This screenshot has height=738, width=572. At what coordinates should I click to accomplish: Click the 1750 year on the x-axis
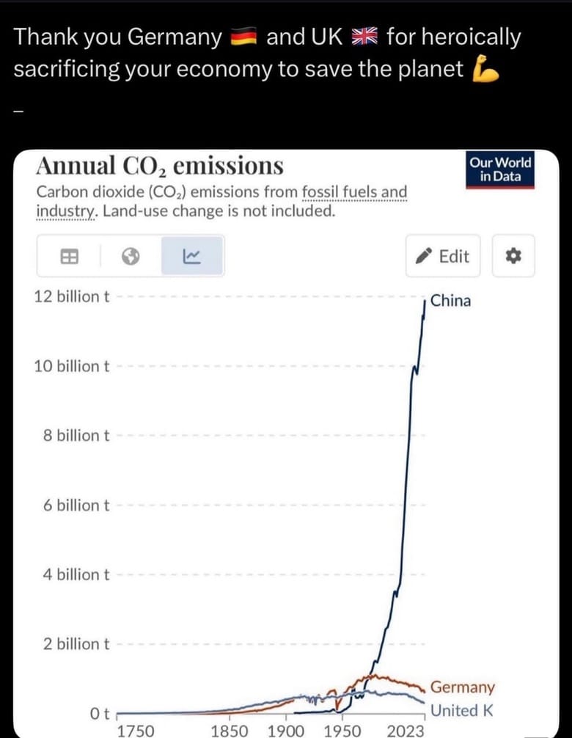coord(136,730)
